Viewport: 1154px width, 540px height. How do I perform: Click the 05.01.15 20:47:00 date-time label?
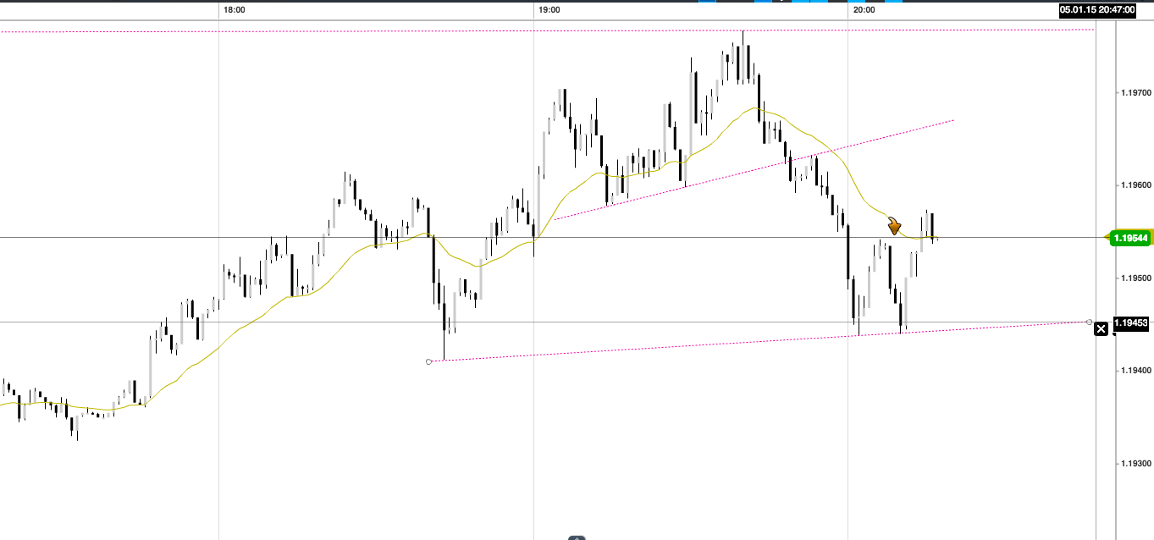(x=1098, y=10)
